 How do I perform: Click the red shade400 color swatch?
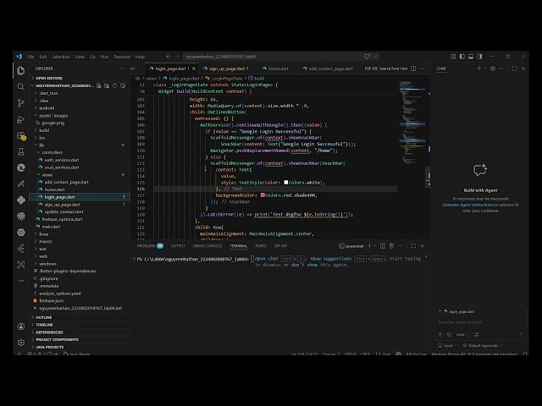[263, 195]
